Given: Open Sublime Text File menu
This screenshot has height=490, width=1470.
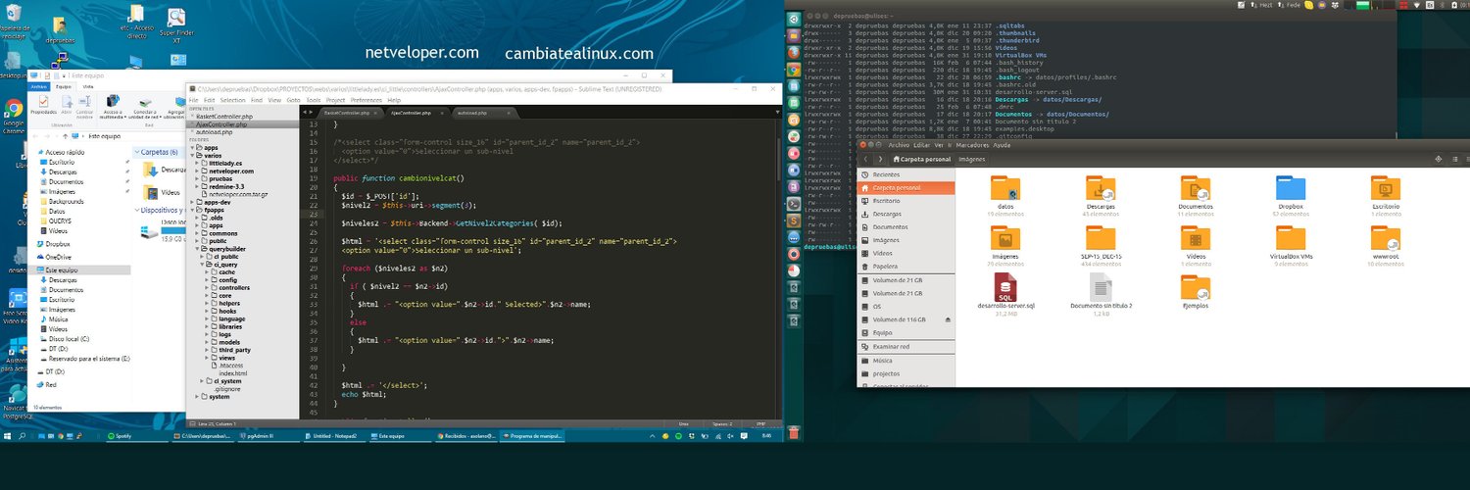Looking at the screenshot, I should [x=193, y=100].
